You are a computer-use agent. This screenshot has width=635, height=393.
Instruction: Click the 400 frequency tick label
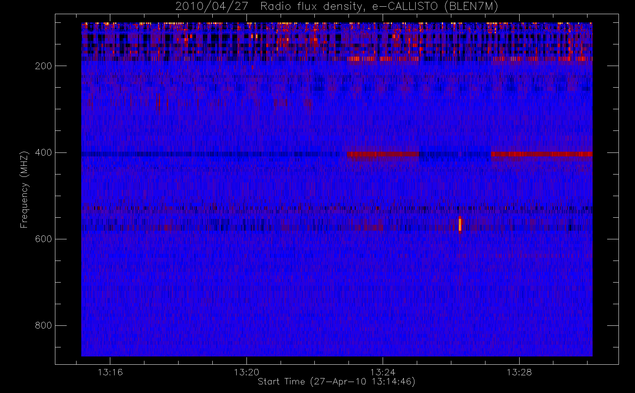point(44,152)
